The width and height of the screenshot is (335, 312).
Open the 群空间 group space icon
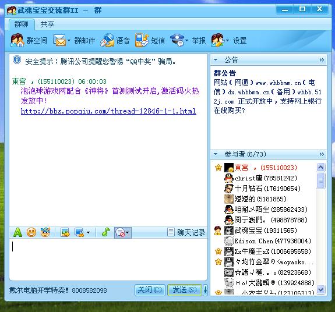[x=17, y=40]
